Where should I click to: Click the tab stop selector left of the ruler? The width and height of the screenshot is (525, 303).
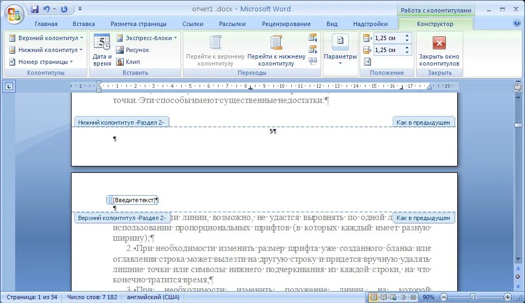click(9, 87)
